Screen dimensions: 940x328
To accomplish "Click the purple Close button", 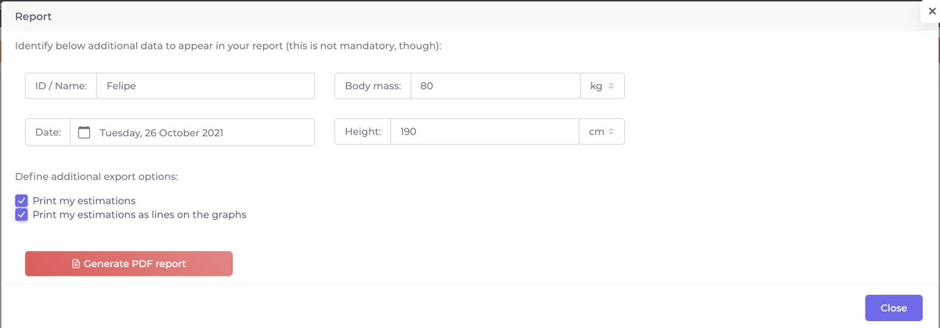I will click(894, 308).
